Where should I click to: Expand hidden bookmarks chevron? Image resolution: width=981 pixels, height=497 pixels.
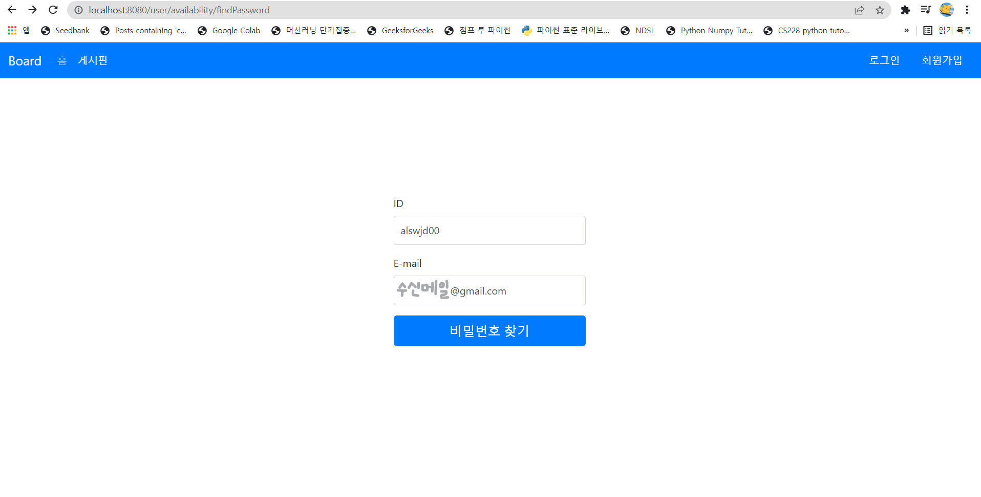(906, 31)
